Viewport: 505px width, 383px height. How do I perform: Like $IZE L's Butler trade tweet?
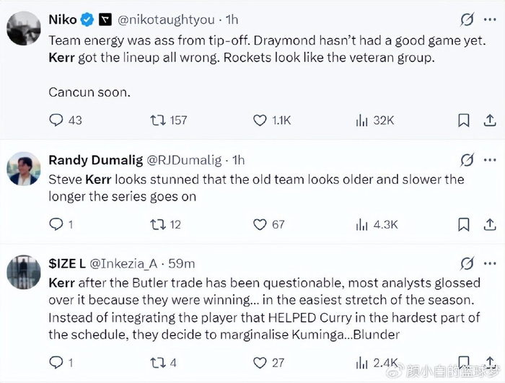(260, 363)
